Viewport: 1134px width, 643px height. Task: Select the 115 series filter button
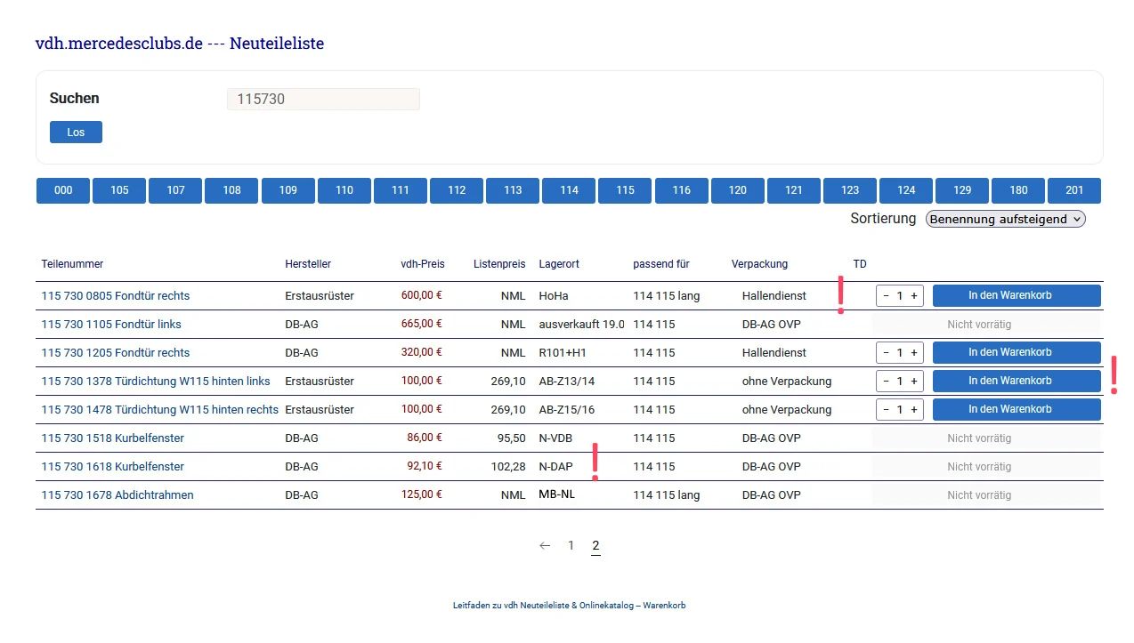pyautogui.click(x=625, y=190)
